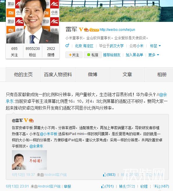Click the 雷军 profile avatar photo
Screen dimensions: 173x191
coord(33,22)
